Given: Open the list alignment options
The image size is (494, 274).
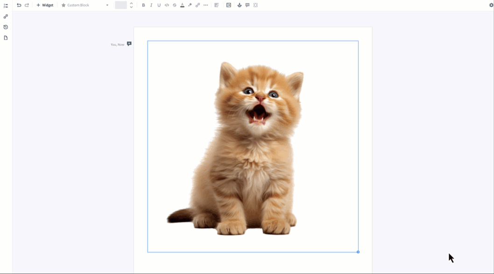Looking at the screenshot, I should coord(216,5).
